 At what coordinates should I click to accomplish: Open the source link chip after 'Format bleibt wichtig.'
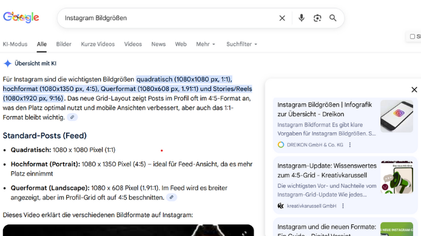[x=72, y=117]
